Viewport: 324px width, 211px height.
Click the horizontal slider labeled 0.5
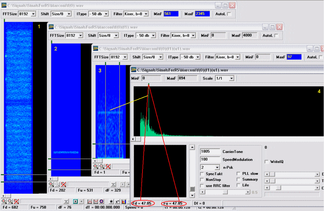point(225,192)
